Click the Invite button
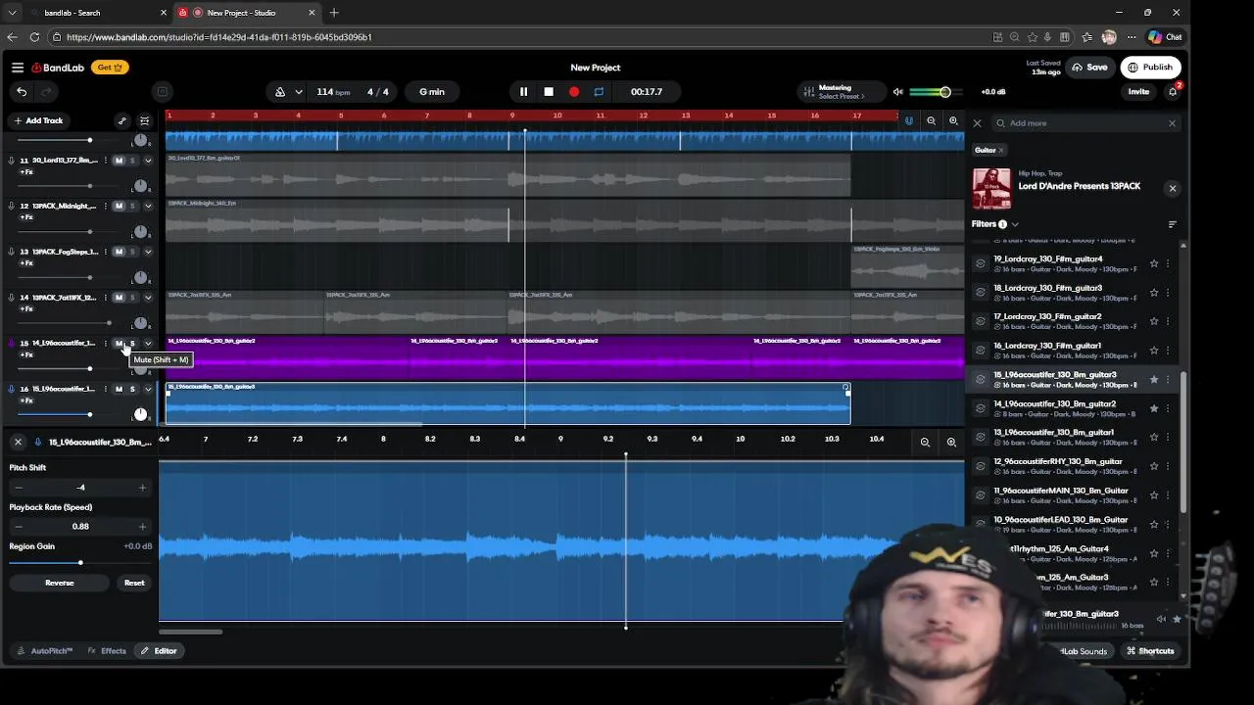 coord(1138,92)
